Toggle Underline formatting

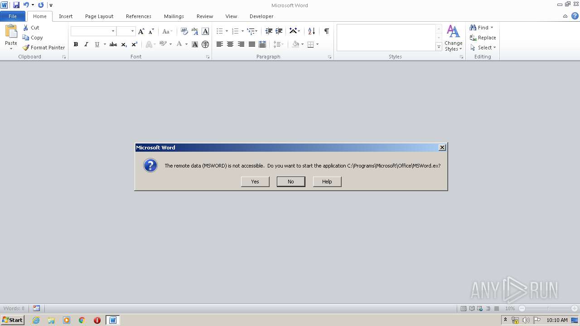pos(97,44)
